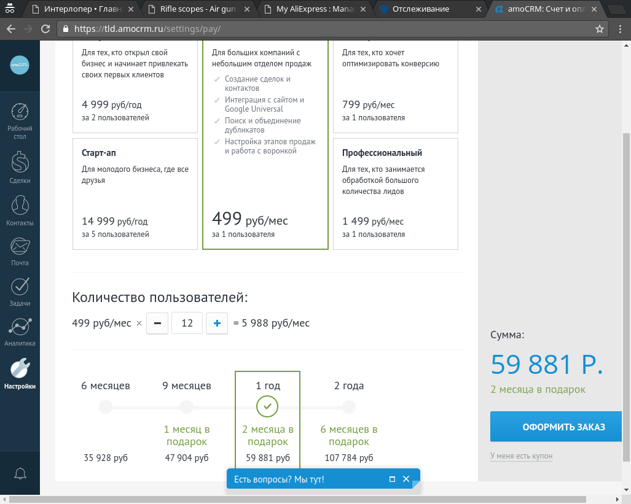Choose the Старт-ап plan card
The image size is (631, 504).
pos(135,194)
